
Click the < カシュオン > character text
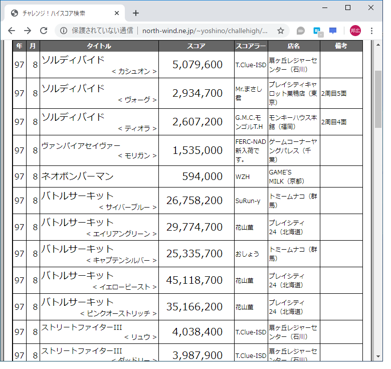pos(134,71)
